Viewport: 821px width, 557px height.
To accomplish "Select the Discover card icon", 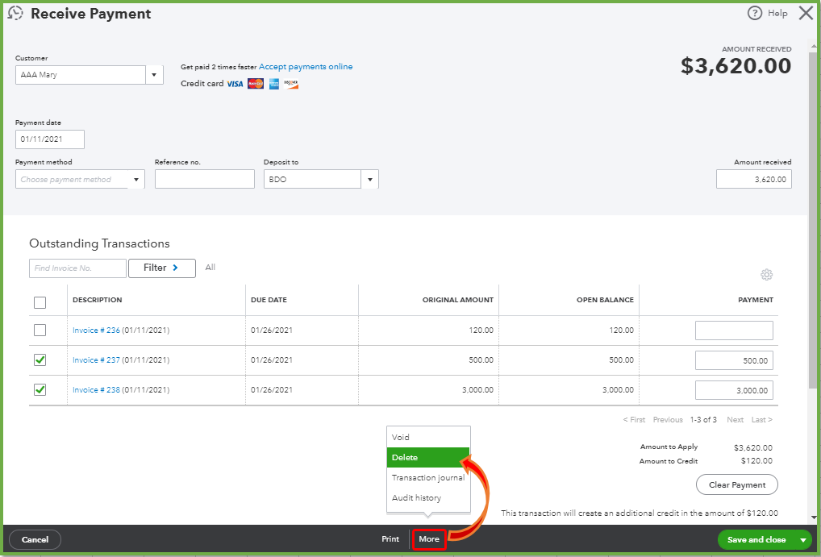I will point(290,83).
